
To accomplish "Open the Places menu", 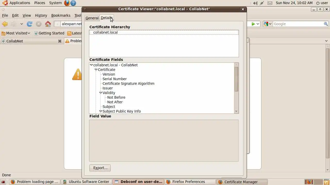I will tap(40, 3).
